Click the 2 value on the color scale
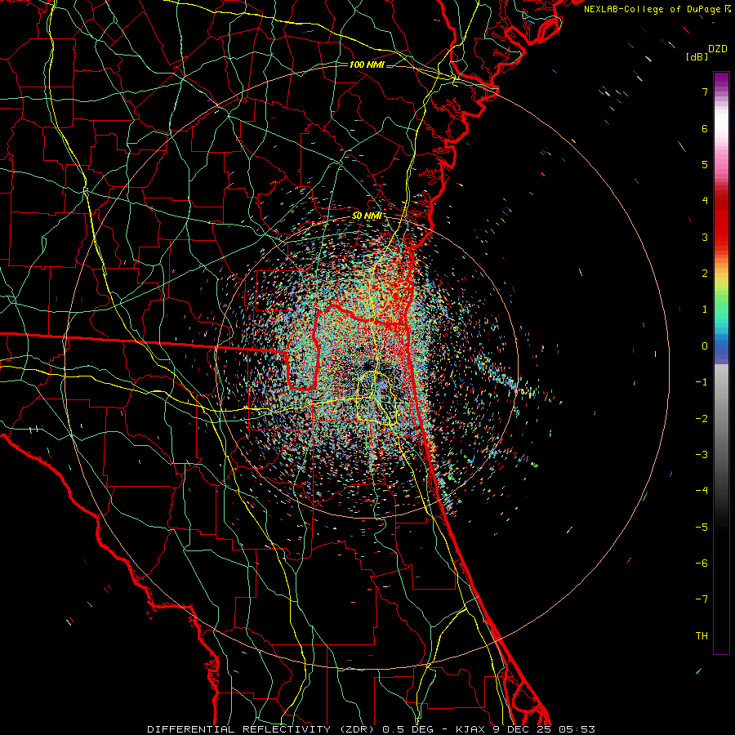This screenshot has height=735, width=735. (x=705, y=274)
